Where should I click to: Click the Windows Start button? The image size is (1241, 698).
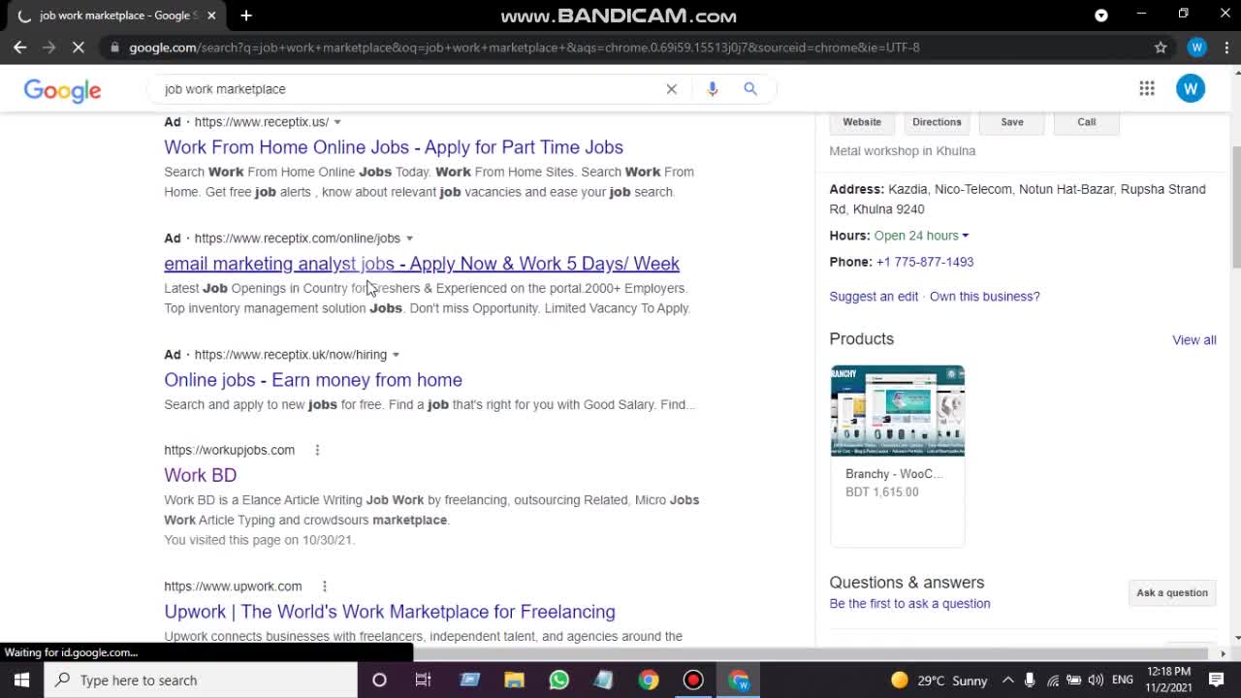click(x=21, y=680)
